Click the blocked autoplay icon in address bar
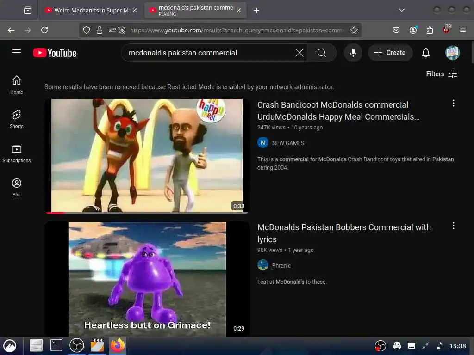This screenshot has height=355, width=474. tap(122, 30)
